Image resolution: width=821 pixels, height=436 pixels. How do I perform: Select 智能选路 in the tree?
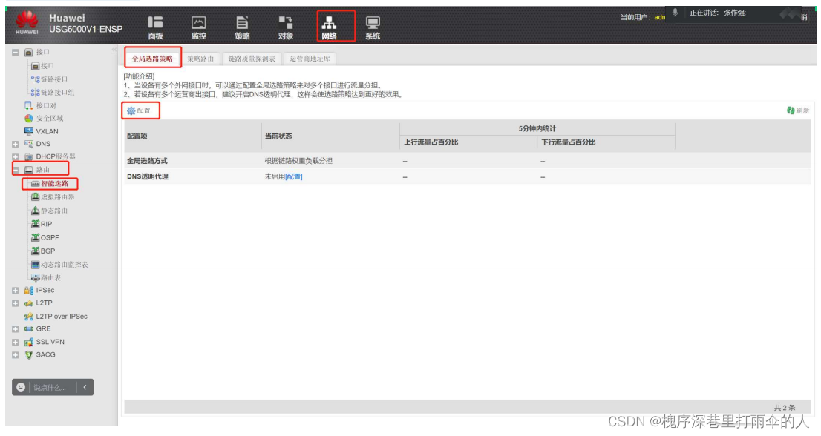coord(54,183)
